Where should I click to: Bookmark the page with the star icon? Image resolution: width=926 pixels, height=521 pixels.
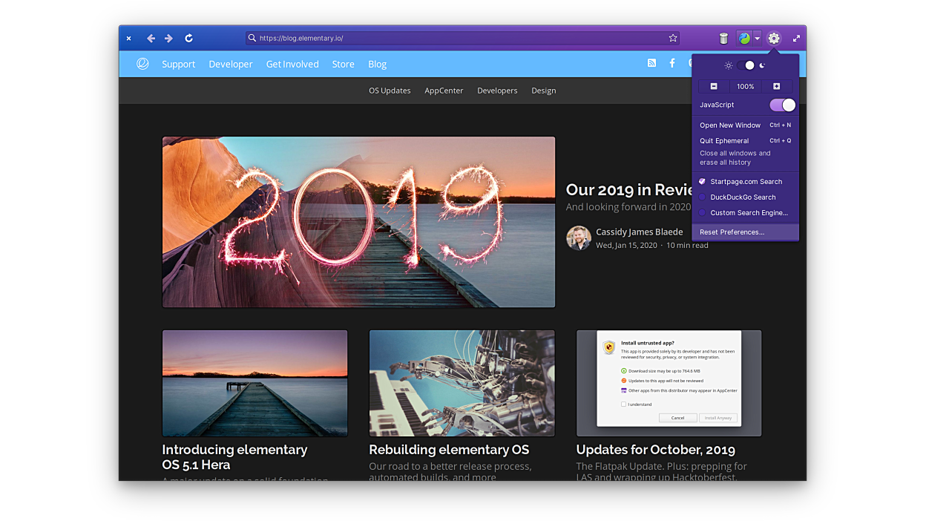pyautogui.click(x=673, y=38)
